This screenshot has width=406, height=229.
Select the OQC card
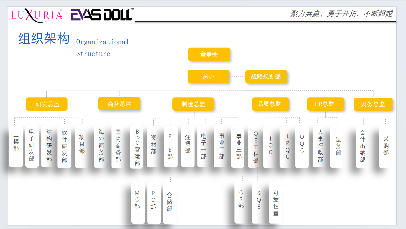[x=302, y=147]
